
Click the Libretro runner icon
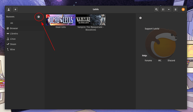coord(8,34)
